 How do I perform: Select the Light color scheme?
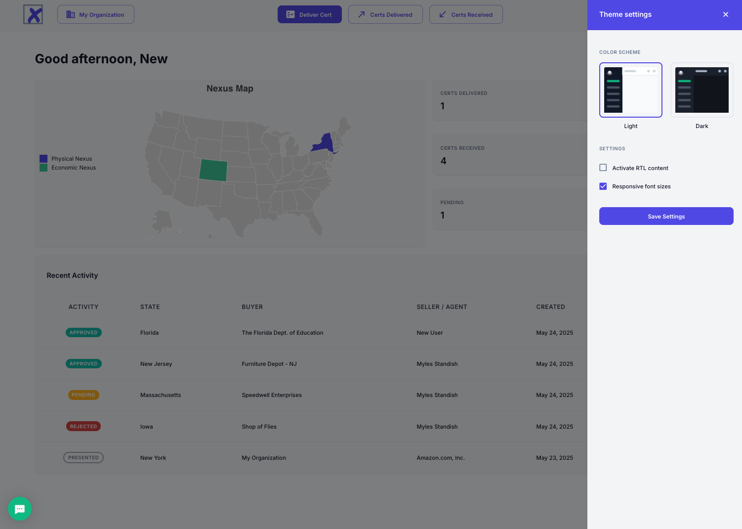(x=630, y=90)
